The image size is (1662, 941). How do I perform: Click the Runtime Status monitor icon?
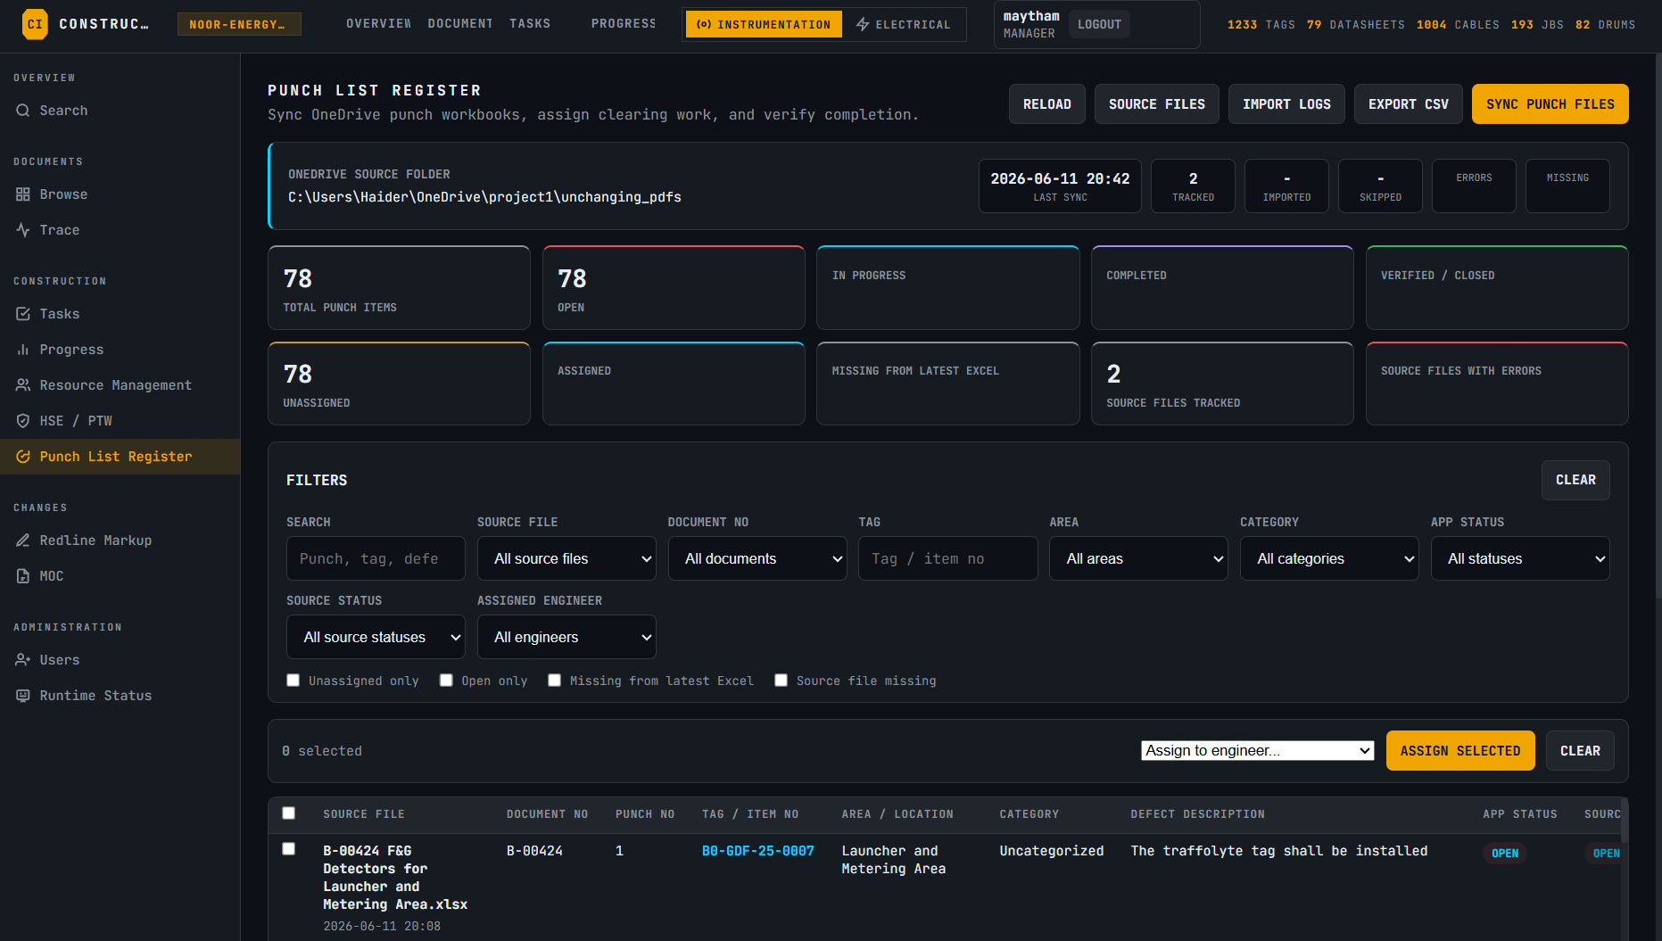[x=23, y=696]
